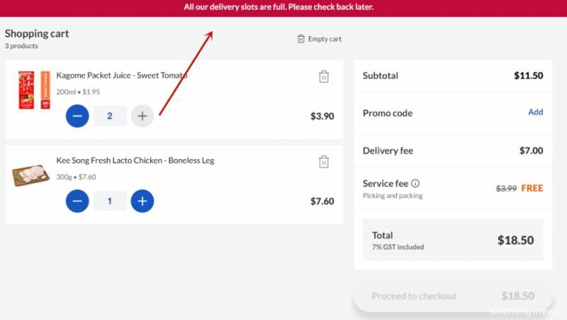Open Kagome Packet Juice product title
The width and height of the screenshot is (567, 320).
[122, 75]
